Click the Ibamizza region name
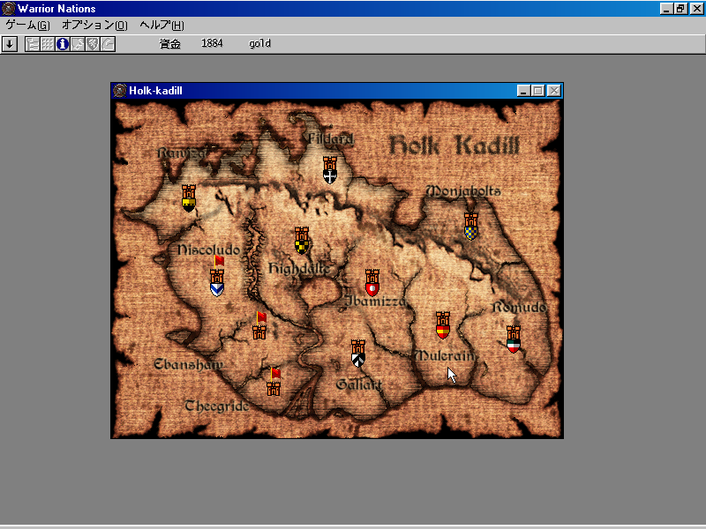 click(x=375, y=301)
